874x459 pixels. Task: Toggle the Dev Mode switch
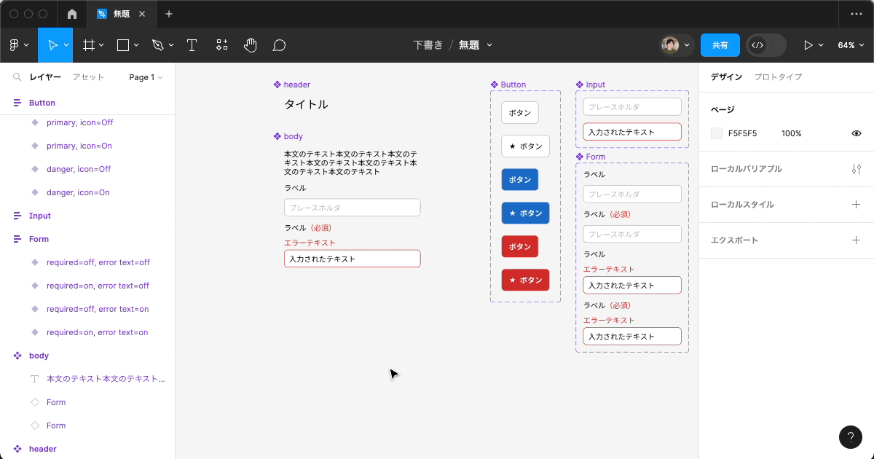(765, 44)
